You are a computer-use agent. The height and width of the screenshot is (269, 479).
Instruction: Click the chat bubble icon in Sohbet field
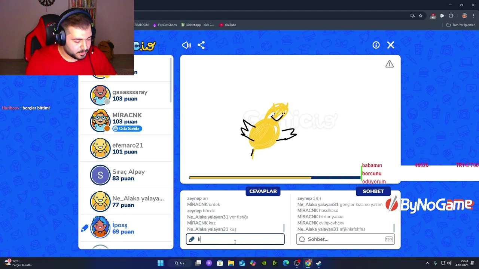click(302, 239)
